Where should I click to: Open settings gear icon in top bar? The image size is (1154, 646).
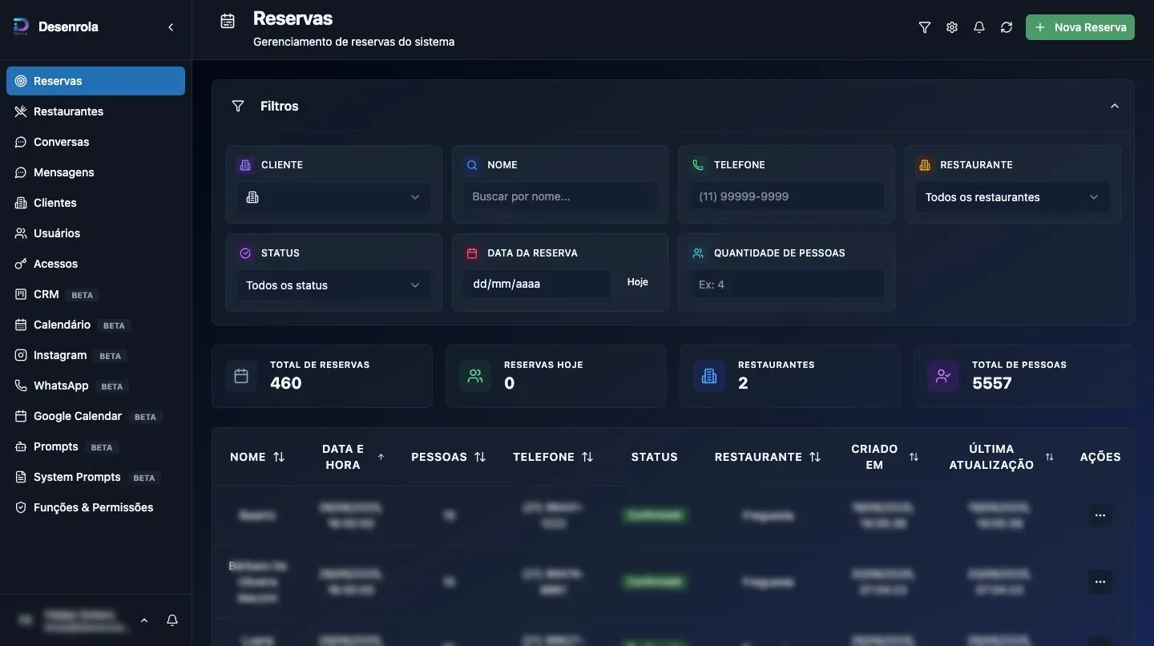pos(952,27)
